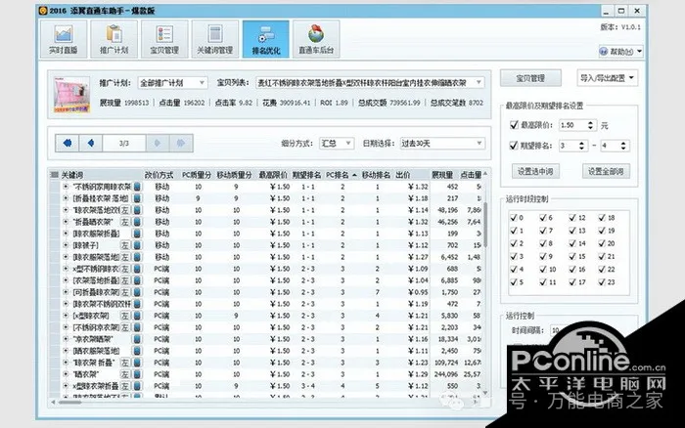Open the 关键词管理 toolbar icon

(x=214, y=38)
